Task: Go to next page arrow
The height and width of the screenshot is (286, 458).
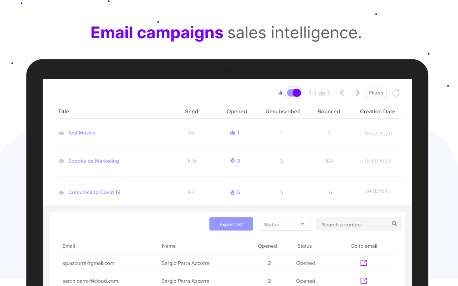Action: point(357,93)
